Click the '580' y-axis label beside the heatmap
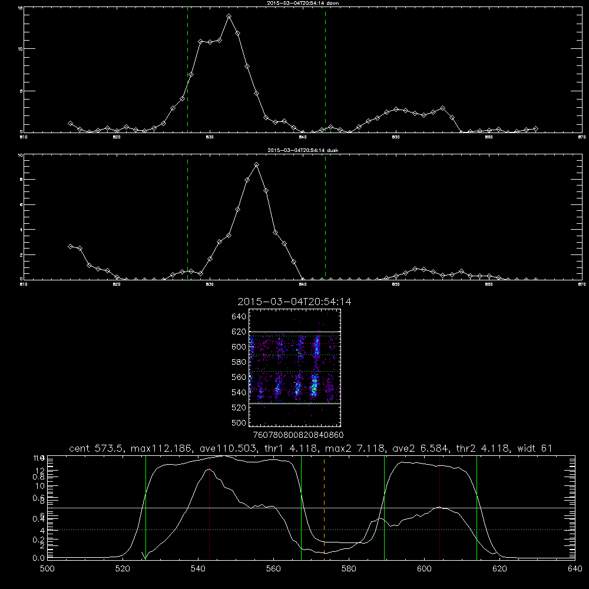 [239, 362]
